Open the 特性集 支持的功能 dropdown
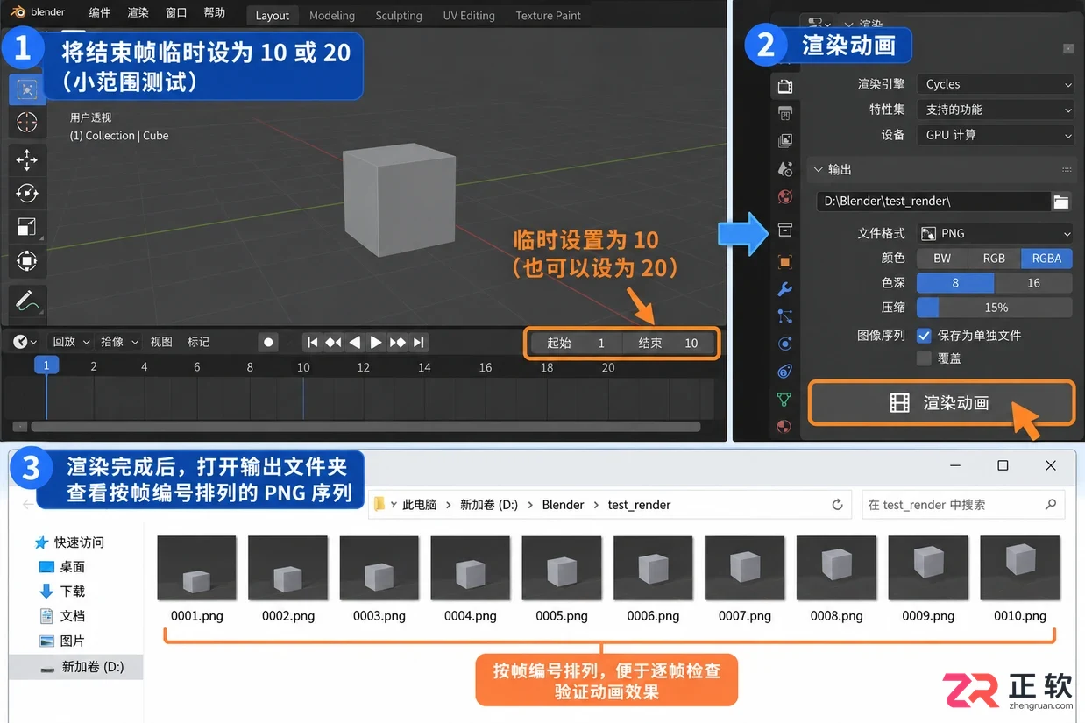 996,110
